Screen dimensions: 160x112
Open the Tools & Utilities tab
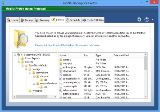tap(93, 20)
